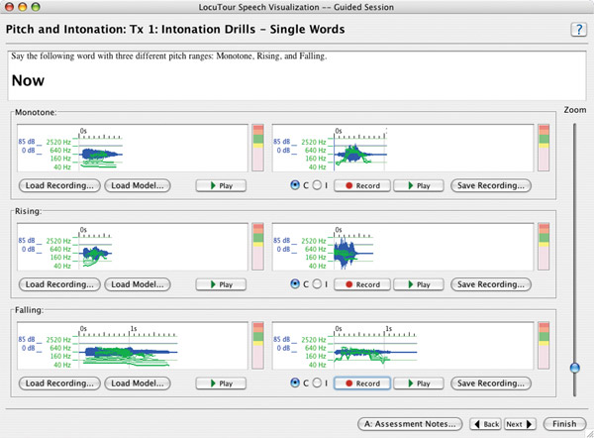Image resolution: width=594 pixels, height=438 pixels.
Task: Click the practice word "Now"
Action: click(x=28, y=81)
